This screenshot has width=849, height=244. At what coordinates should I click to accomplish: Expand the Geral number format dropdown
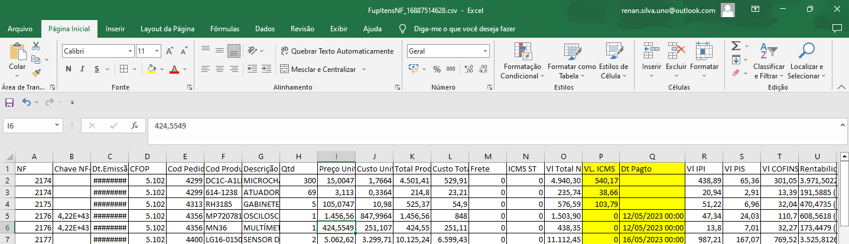point(486,51)
